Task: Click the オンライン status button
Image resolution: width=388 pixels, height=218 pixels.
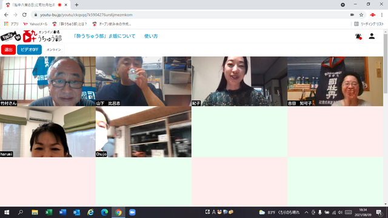Action: pyautogui.click(x=54, y=50)
